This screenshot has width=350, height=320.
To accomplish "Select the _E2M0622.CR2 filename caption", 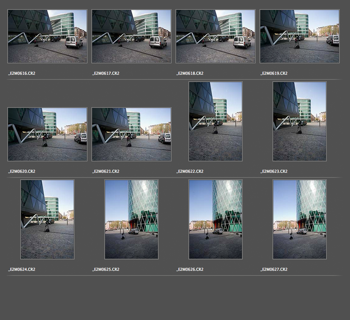I will click(190, 172).
